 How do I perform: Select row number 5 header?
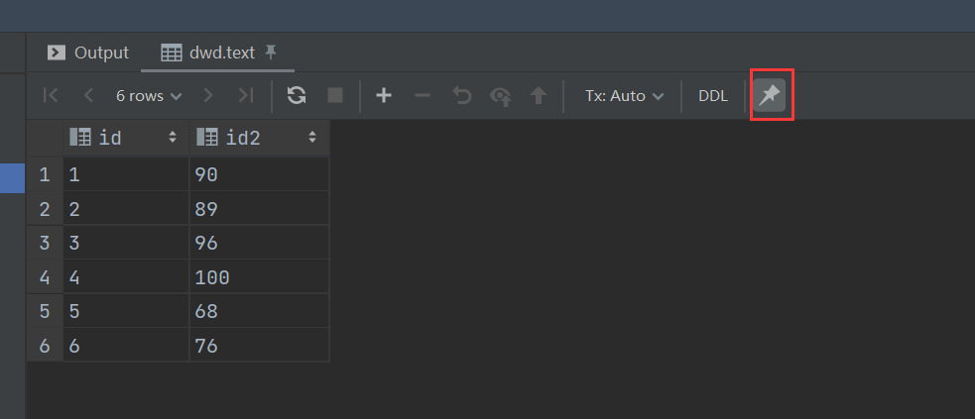click(x=45, y=311)
